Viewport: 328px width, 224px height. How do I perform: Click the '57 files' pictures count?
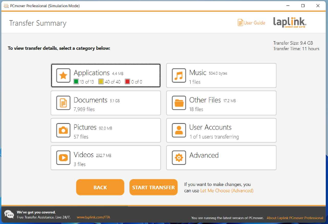(81, 137)
